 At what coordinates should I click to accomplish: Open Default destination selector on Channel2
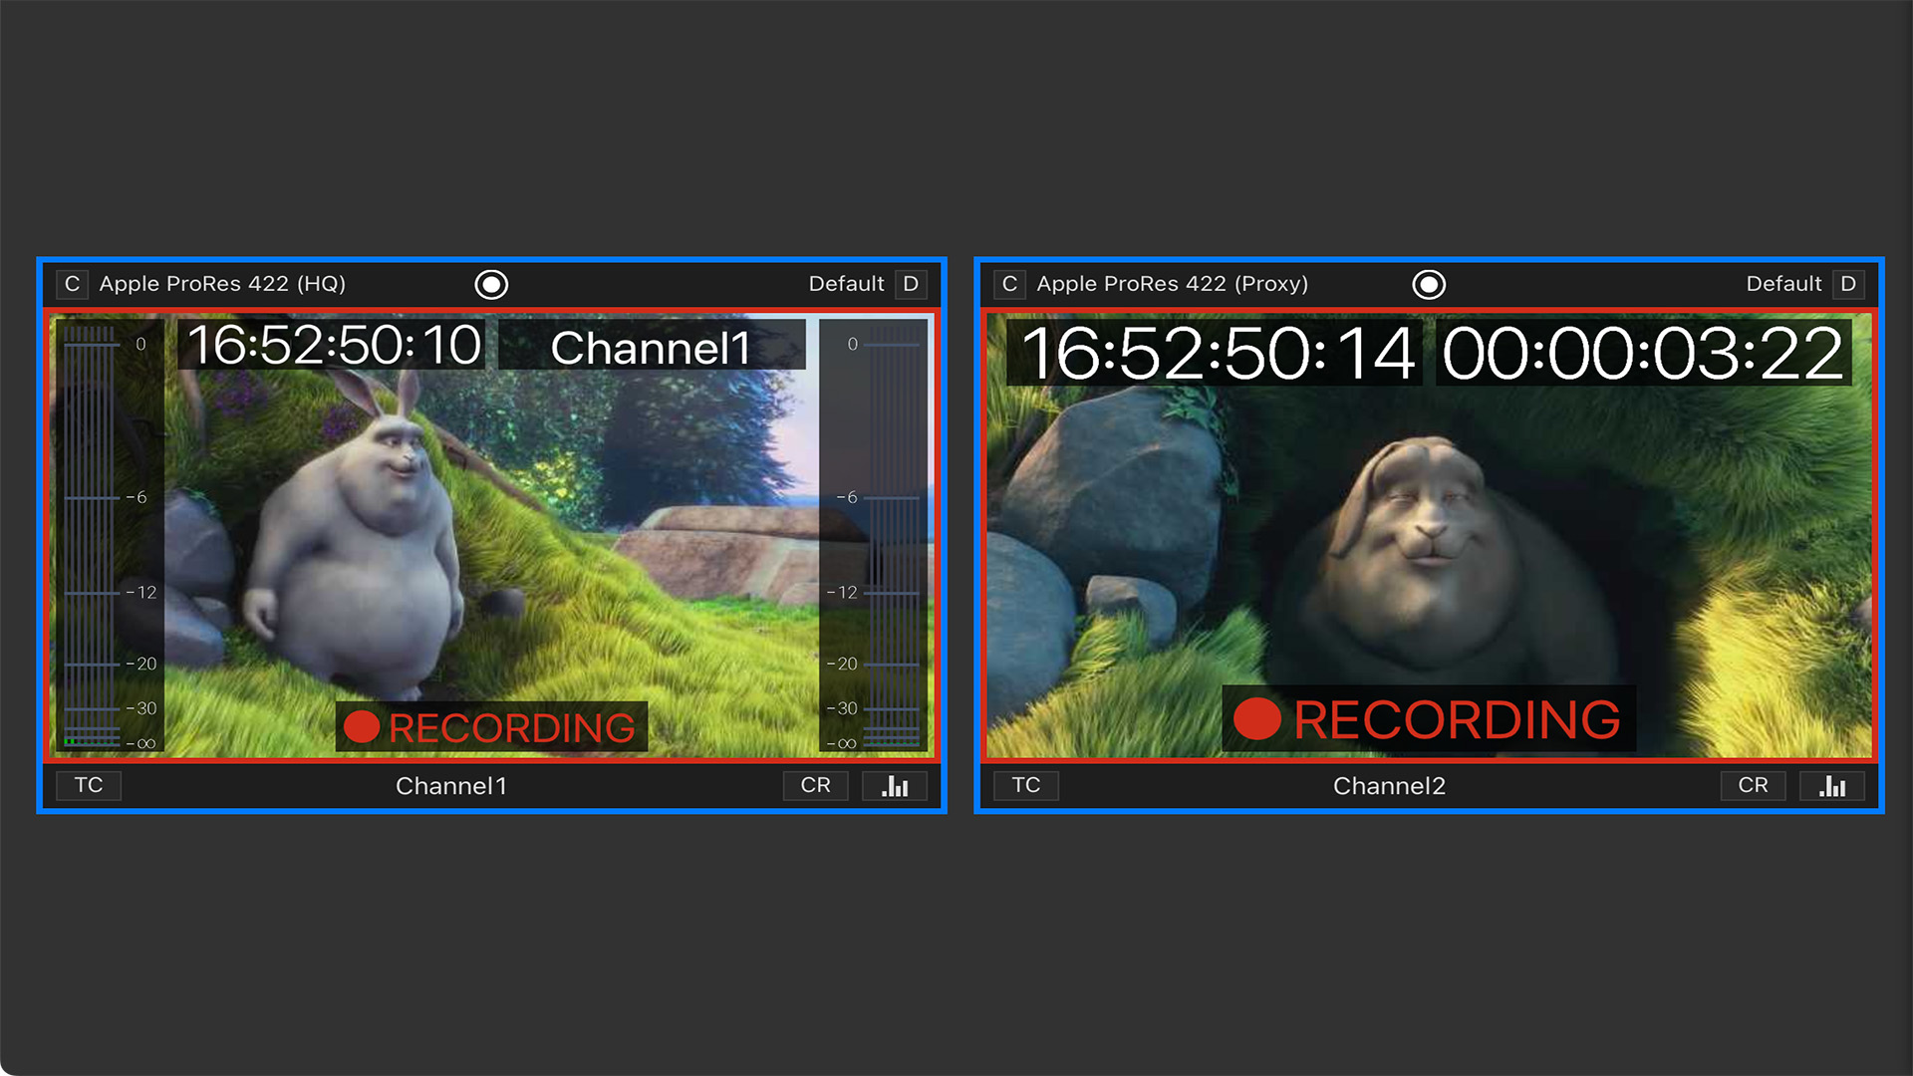[x=1783, y=284]
